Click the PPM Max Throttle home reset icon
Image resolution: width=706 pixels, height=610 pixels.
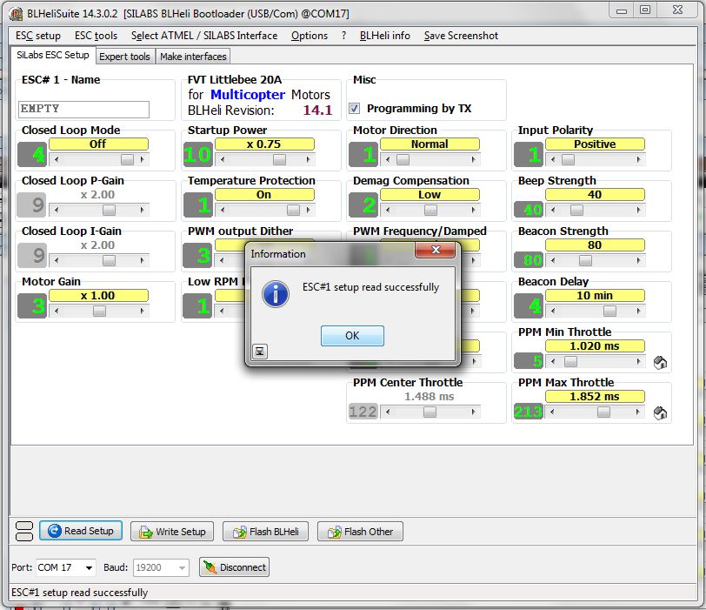pyautogui.click(x=660, y=412)
